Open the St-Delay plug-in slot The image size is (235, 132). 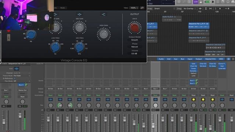tap(213, 66)
